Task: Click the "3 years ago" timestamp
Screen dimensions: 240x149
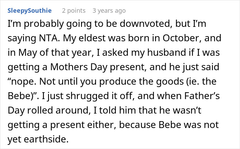Action: tap(109, 11)
